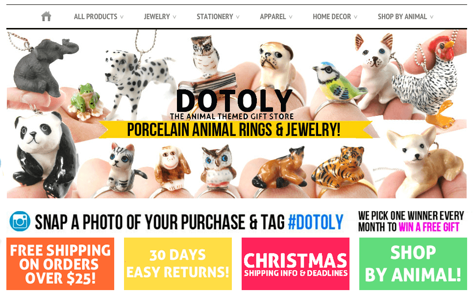The height and width of the screenshot is (295, 473).
Task: Follow the #DOTOLY hashtag link
Action: (316, 222)
